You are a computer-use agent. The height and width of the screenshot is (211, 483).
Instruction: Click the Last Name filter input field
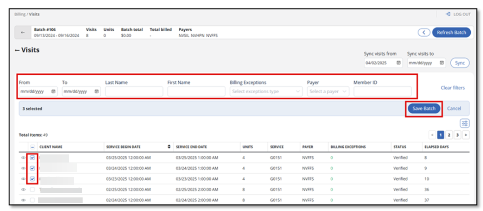[x=133, y=91]
